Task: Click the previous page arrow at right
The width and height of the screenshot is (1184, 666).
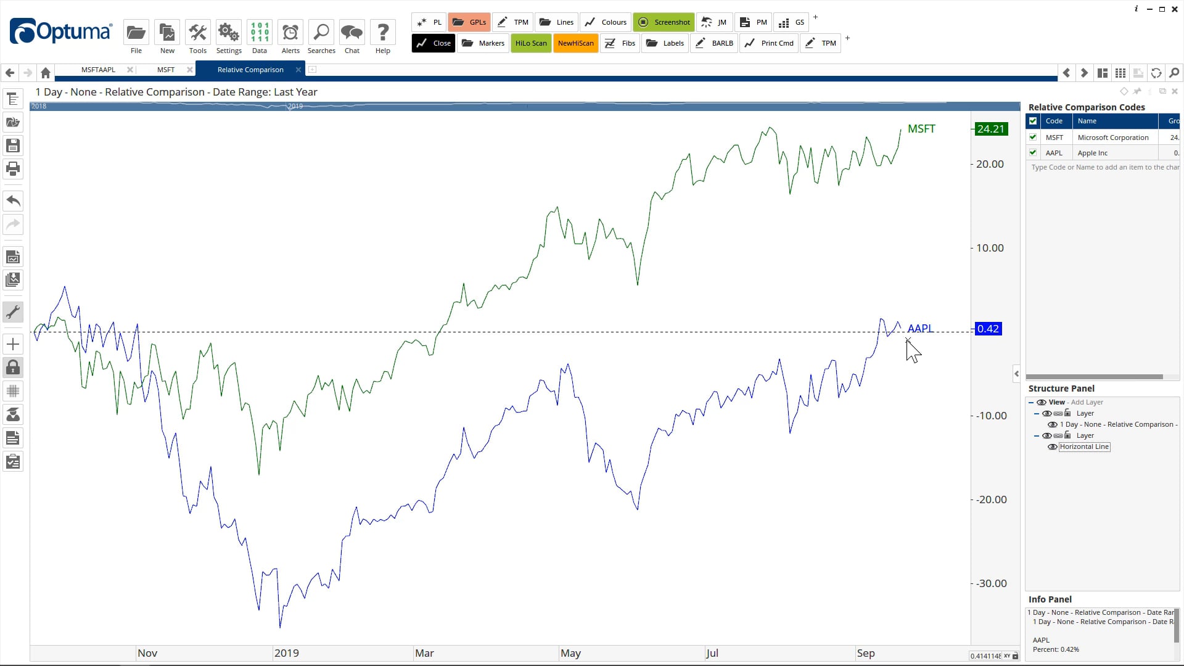Action: (x=1066, y=73)
